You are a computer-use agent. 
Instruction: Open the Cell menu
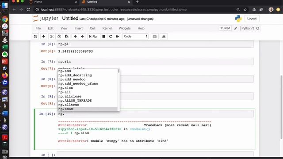click(92, 28)
